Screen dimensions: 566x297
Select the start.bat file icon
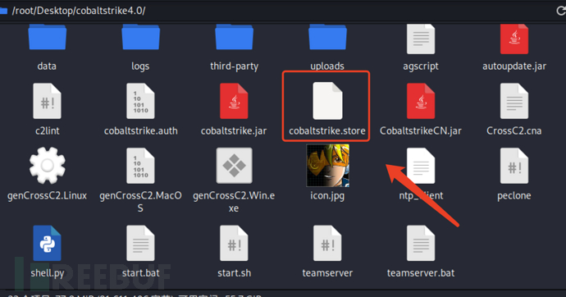click(140, 243)
